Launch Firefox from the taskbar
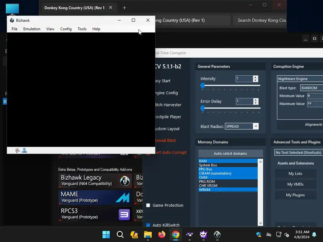 (162, 234)
